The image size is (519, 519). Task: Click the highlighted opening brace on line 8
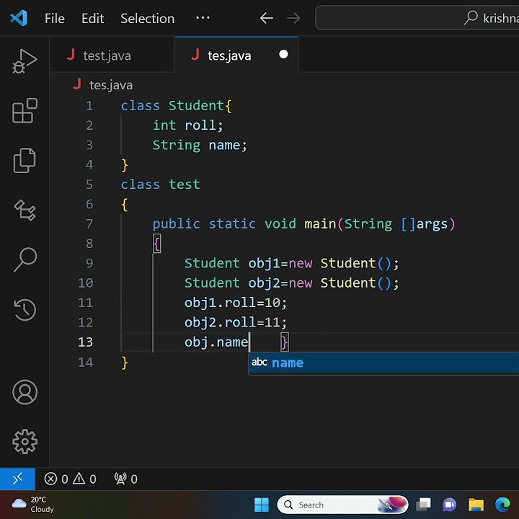coord(156,244)
